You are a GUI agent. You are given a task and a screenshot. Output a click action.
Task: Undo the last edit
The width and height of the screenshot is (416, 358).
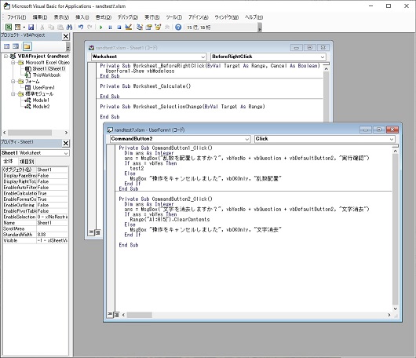(x=81, y=27)
